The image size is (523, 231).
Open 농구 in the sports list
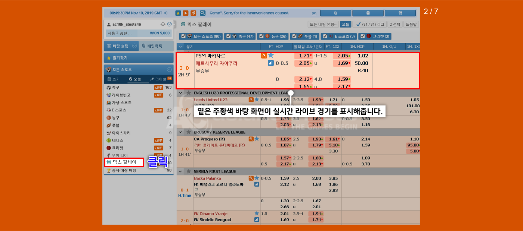(139, 118)
